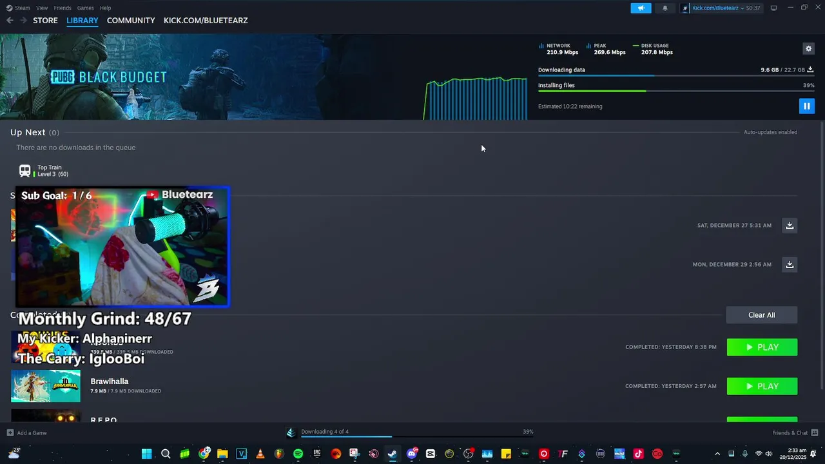Play Brawlhalla
Screen dimensions: 825x464
point(762,386)
